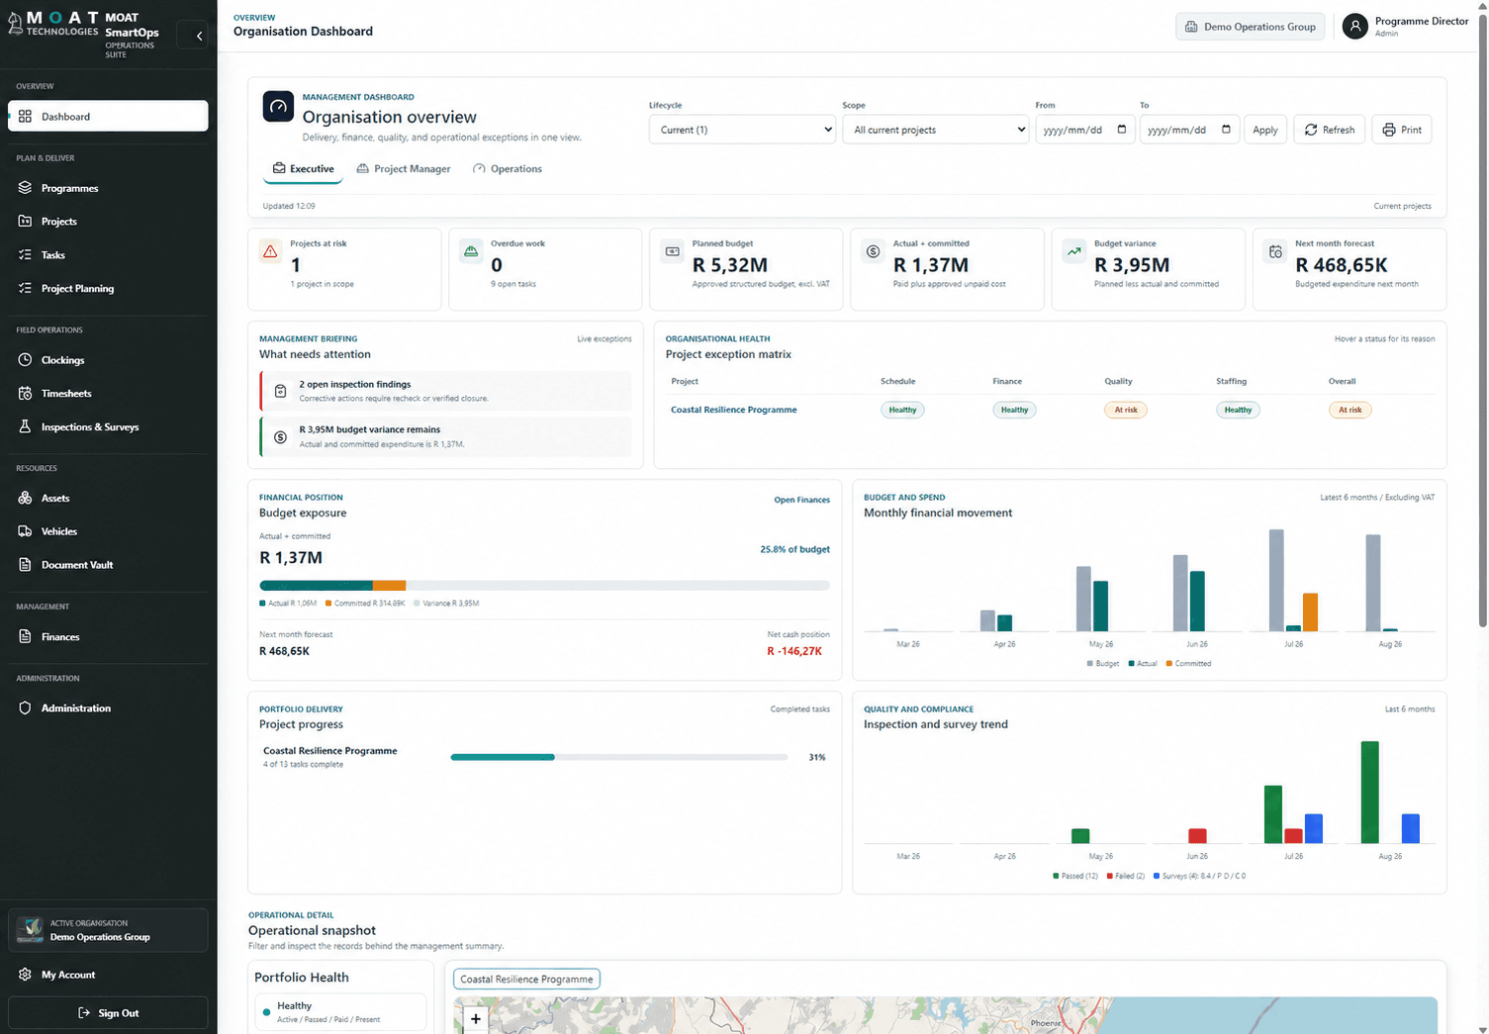Screen dimensions: 1489x1034
Task: Switch to the Operations tab
Action: [508, 169]
